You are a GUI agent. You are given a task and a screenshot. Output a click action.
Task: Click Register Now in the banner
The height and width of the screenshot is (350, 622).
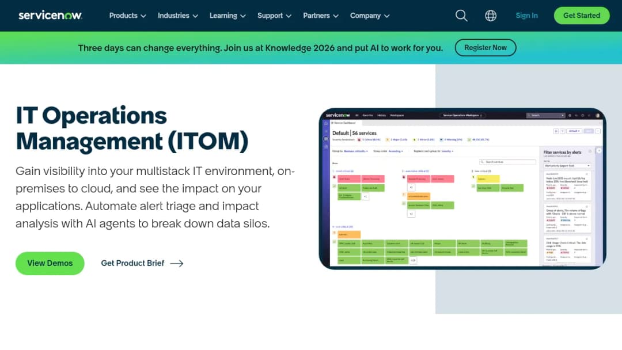[486, 48]
